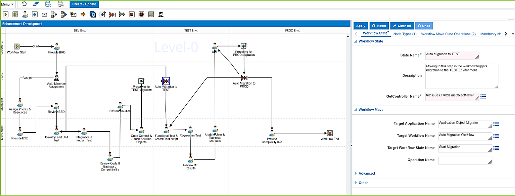Click the eraser icon in top toolbar
515x196 pixels.
(36, 4)
